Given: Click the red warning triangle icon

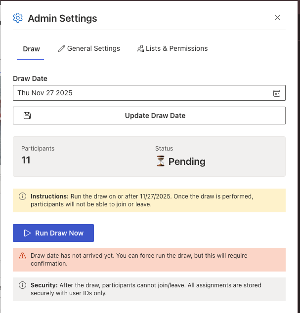Looking at the screenshot, I should (x=22, y=256).
